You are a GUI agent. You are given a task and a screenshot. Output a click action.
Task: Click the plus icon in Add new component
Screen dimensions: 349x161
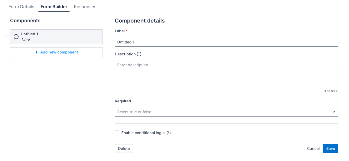click(37, 52)
